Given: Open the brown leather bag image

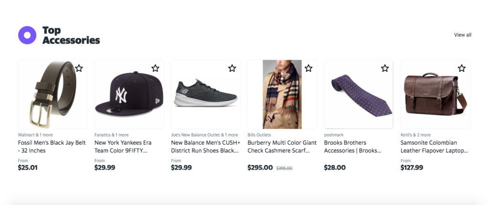Looking at the screenshot, I should [436, 94].
